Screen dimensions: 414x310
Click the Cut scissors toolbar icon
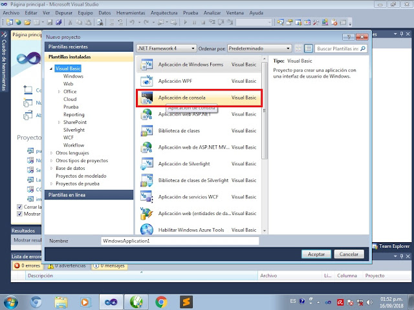click(x=71, y=23)
